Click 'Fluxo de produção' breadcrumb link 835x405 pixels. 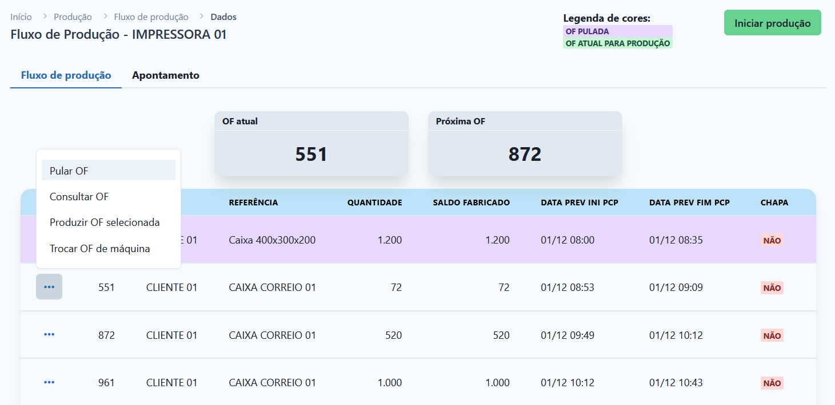click(151, 17)
